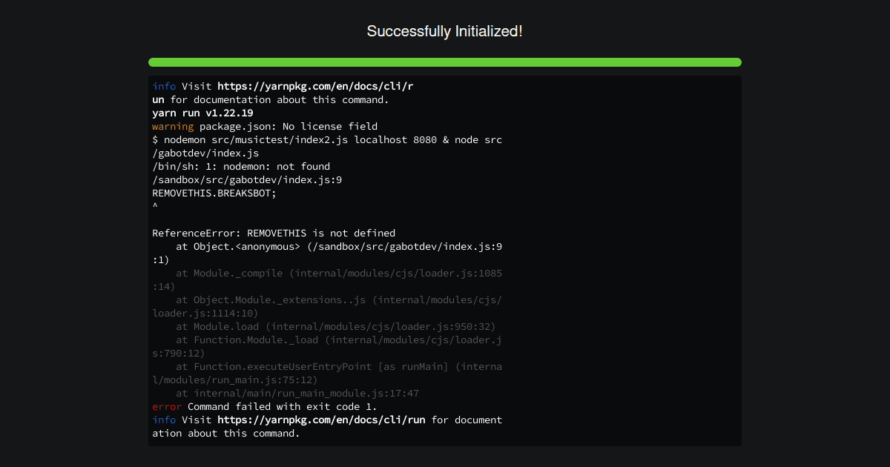Click the green progress bar

[x=445, y=62]
